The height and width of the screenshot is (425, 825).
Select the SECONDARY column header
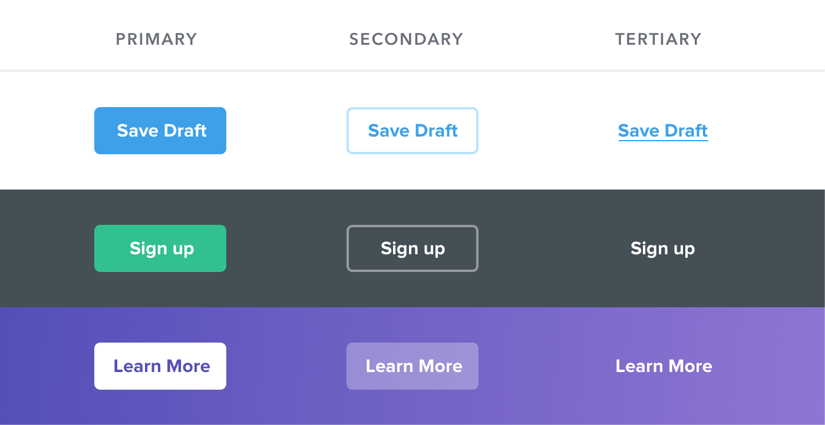(x=407, y=39)
